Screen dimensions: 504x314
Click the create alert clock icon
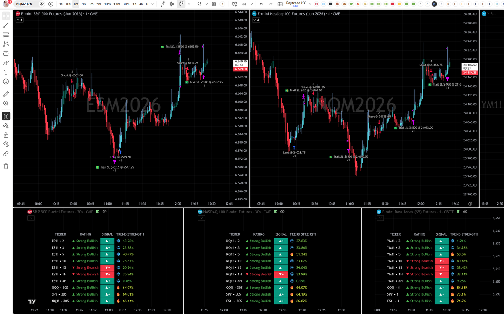click(235, 4)
